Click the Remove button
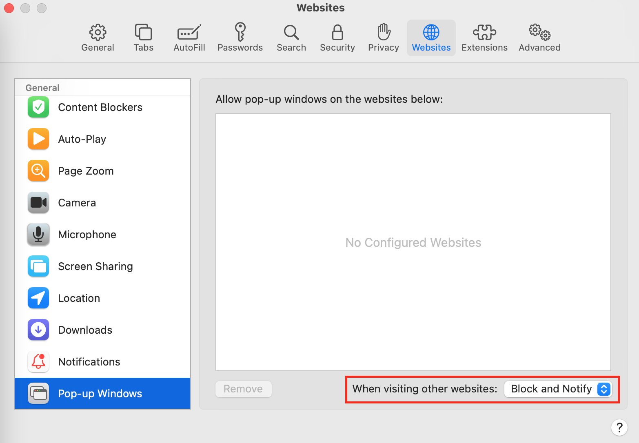The image size is (639, 443). (x=244, y=389)
